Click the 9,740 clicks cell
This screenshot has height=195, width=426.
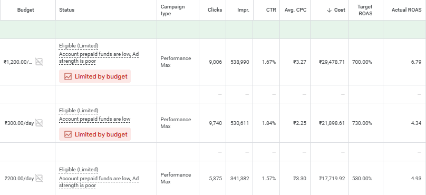tap(215, 123)
